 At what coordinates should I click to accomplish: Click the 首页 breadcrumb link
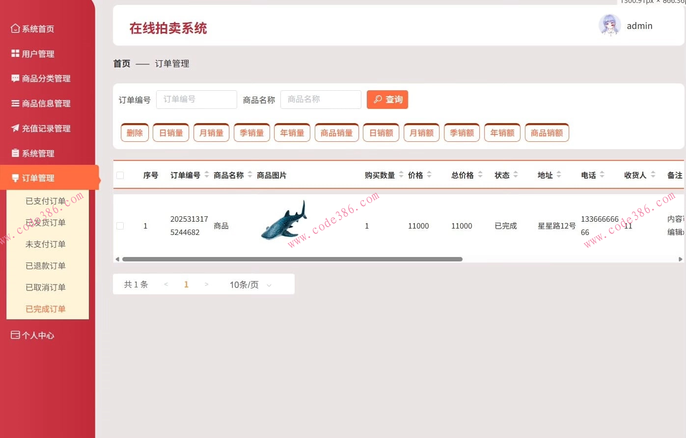pyautogui.click(x=121, y=63)
